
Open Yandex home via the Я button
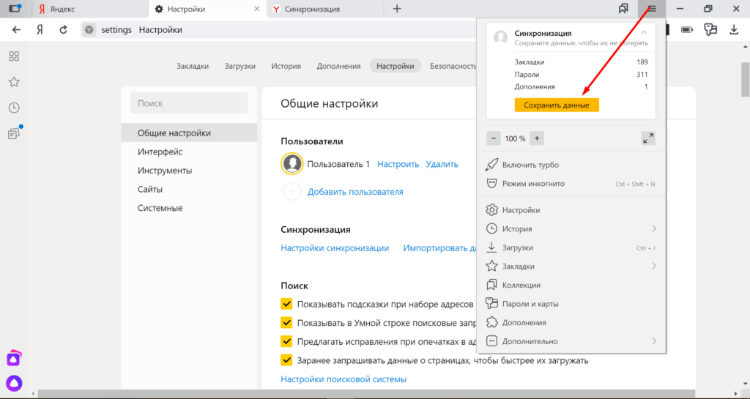coord(40,29)
